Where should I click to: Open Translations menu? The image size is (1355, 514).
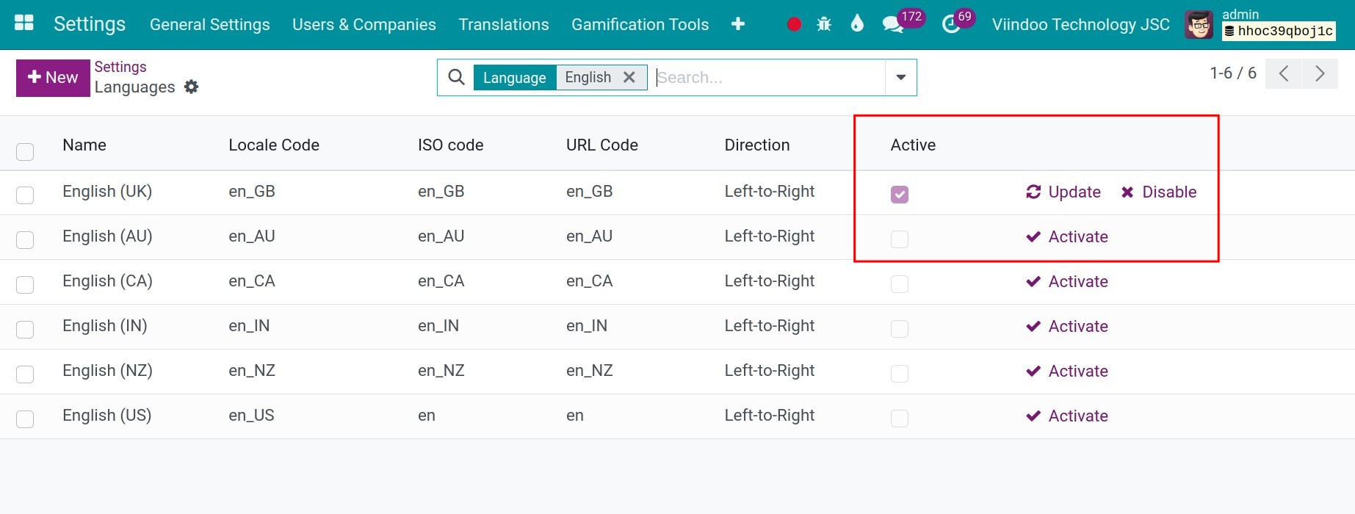click(504, 24)
